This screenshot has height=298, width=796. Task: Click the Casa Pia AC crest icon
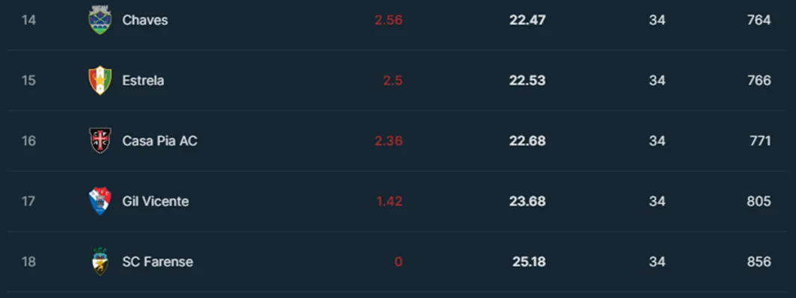(100, 140)
